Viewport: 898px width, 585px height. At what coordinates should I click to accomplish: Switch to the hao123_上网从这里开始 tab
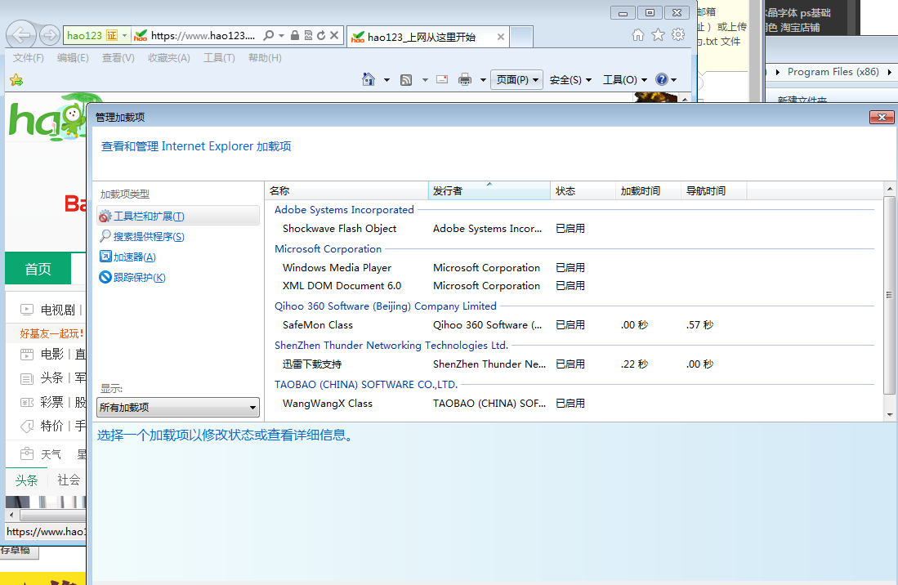[425, 36]
